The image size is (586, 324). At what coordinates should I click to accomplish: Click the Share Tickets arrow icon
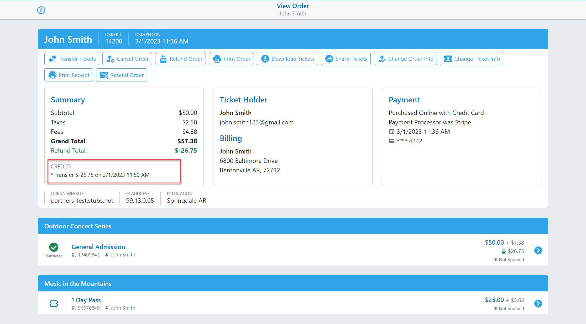point(329,59)
